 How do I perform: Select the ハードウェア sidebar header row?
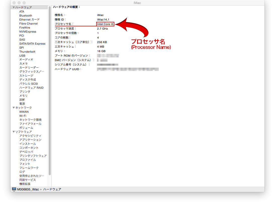point(29,7)
